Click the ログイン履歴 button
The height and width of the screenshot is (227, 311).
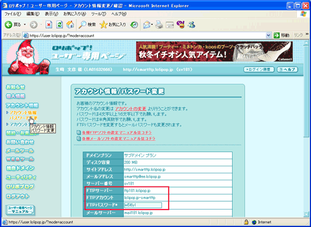coord(259,69)
